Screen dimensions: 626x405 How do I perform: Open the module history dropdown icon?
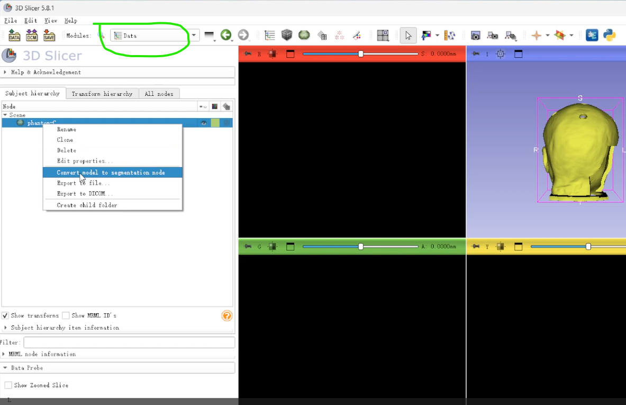coord(210,35)
